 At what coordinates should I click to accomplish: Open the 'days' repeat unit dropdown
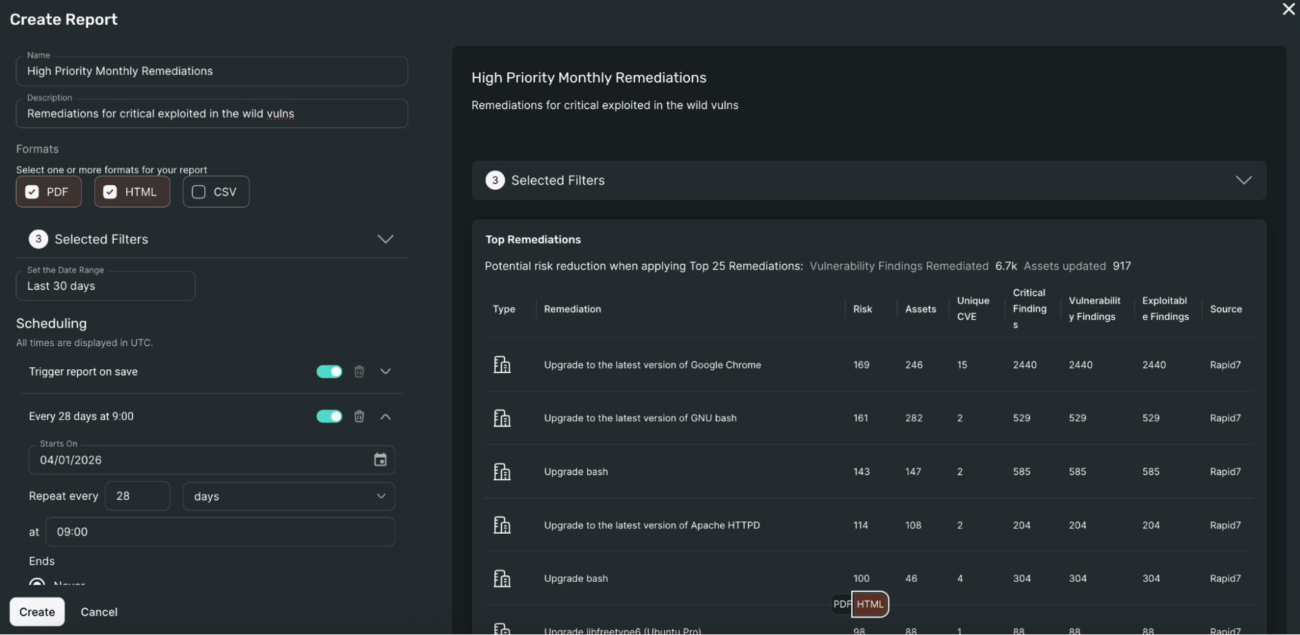click(x=288, y=496)
